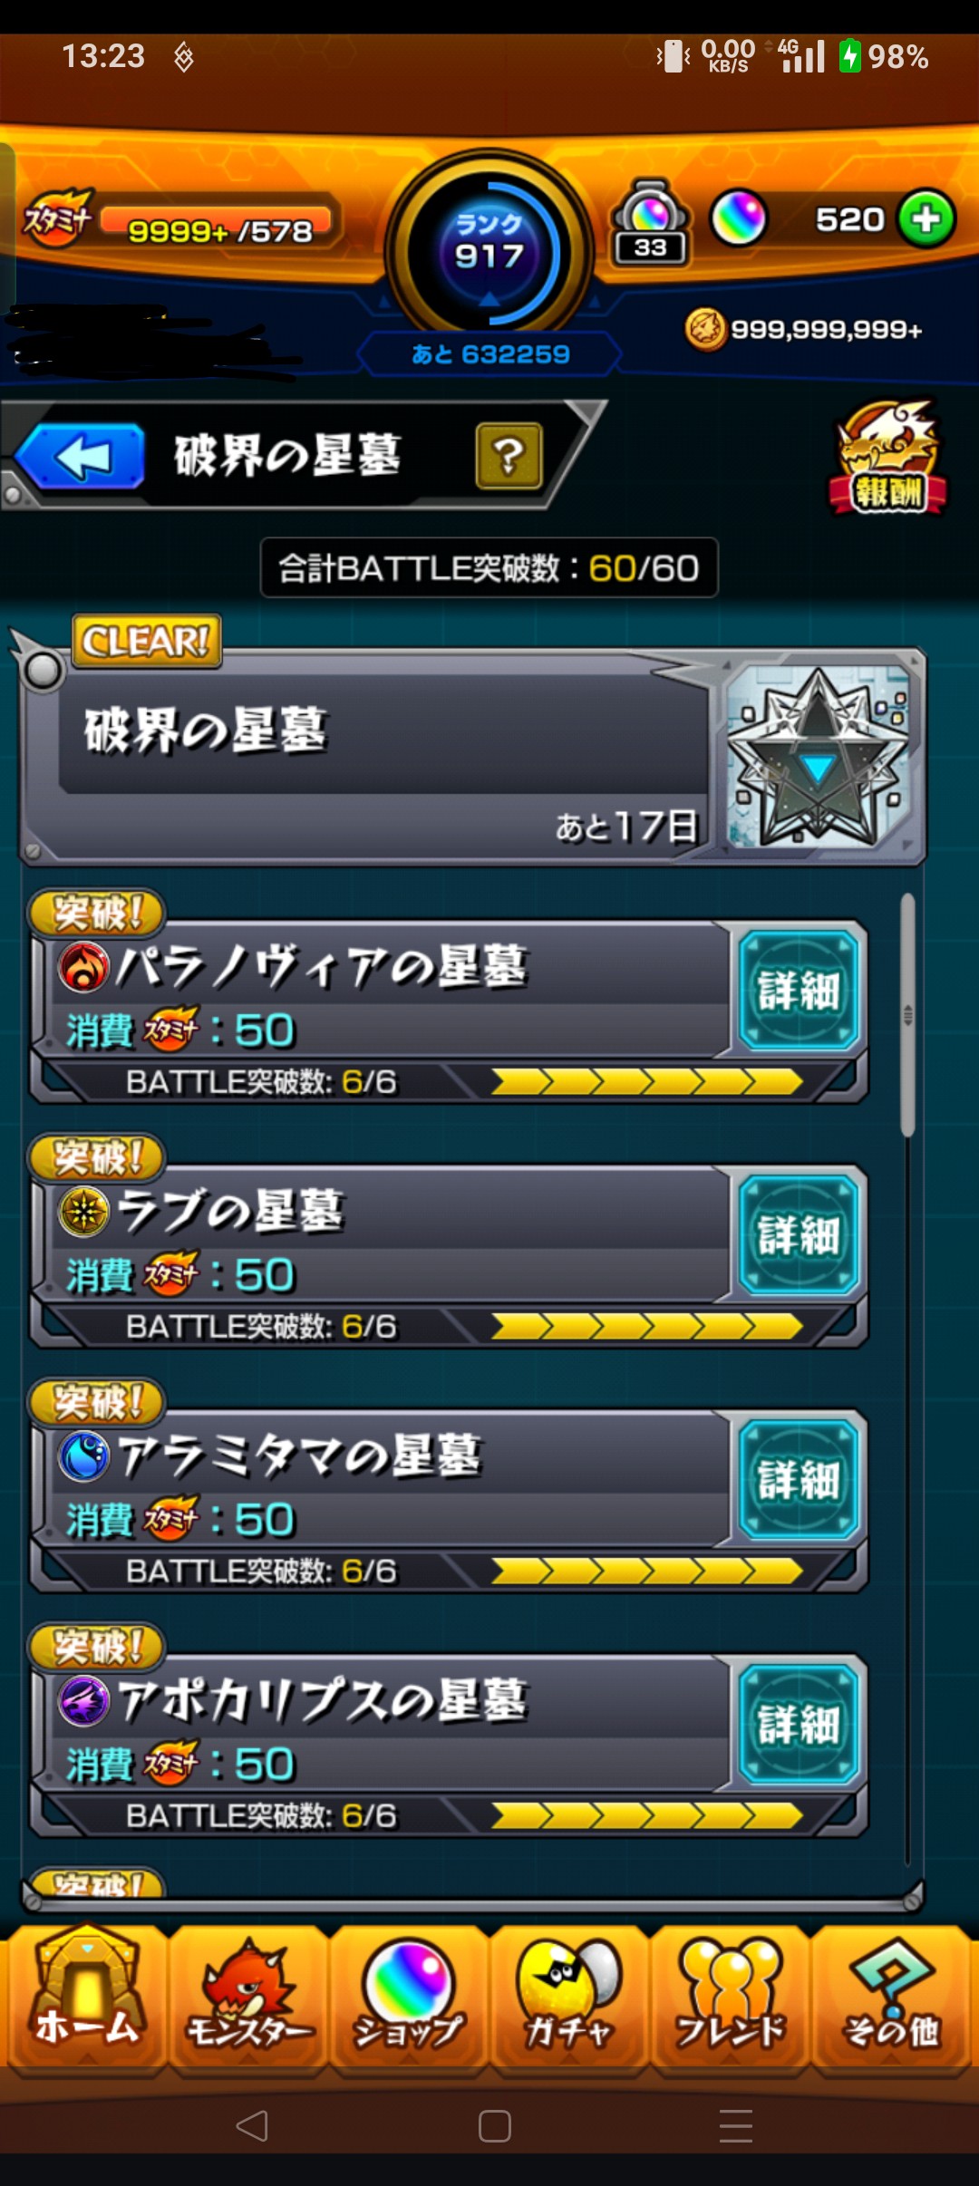Tap the green plus to add orbs
This screenshot has height=2186, width=979.
(x=926, y=218)
